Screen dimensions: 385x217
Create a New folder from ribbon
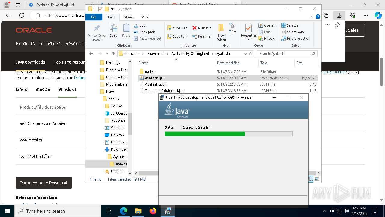point(221,33)
